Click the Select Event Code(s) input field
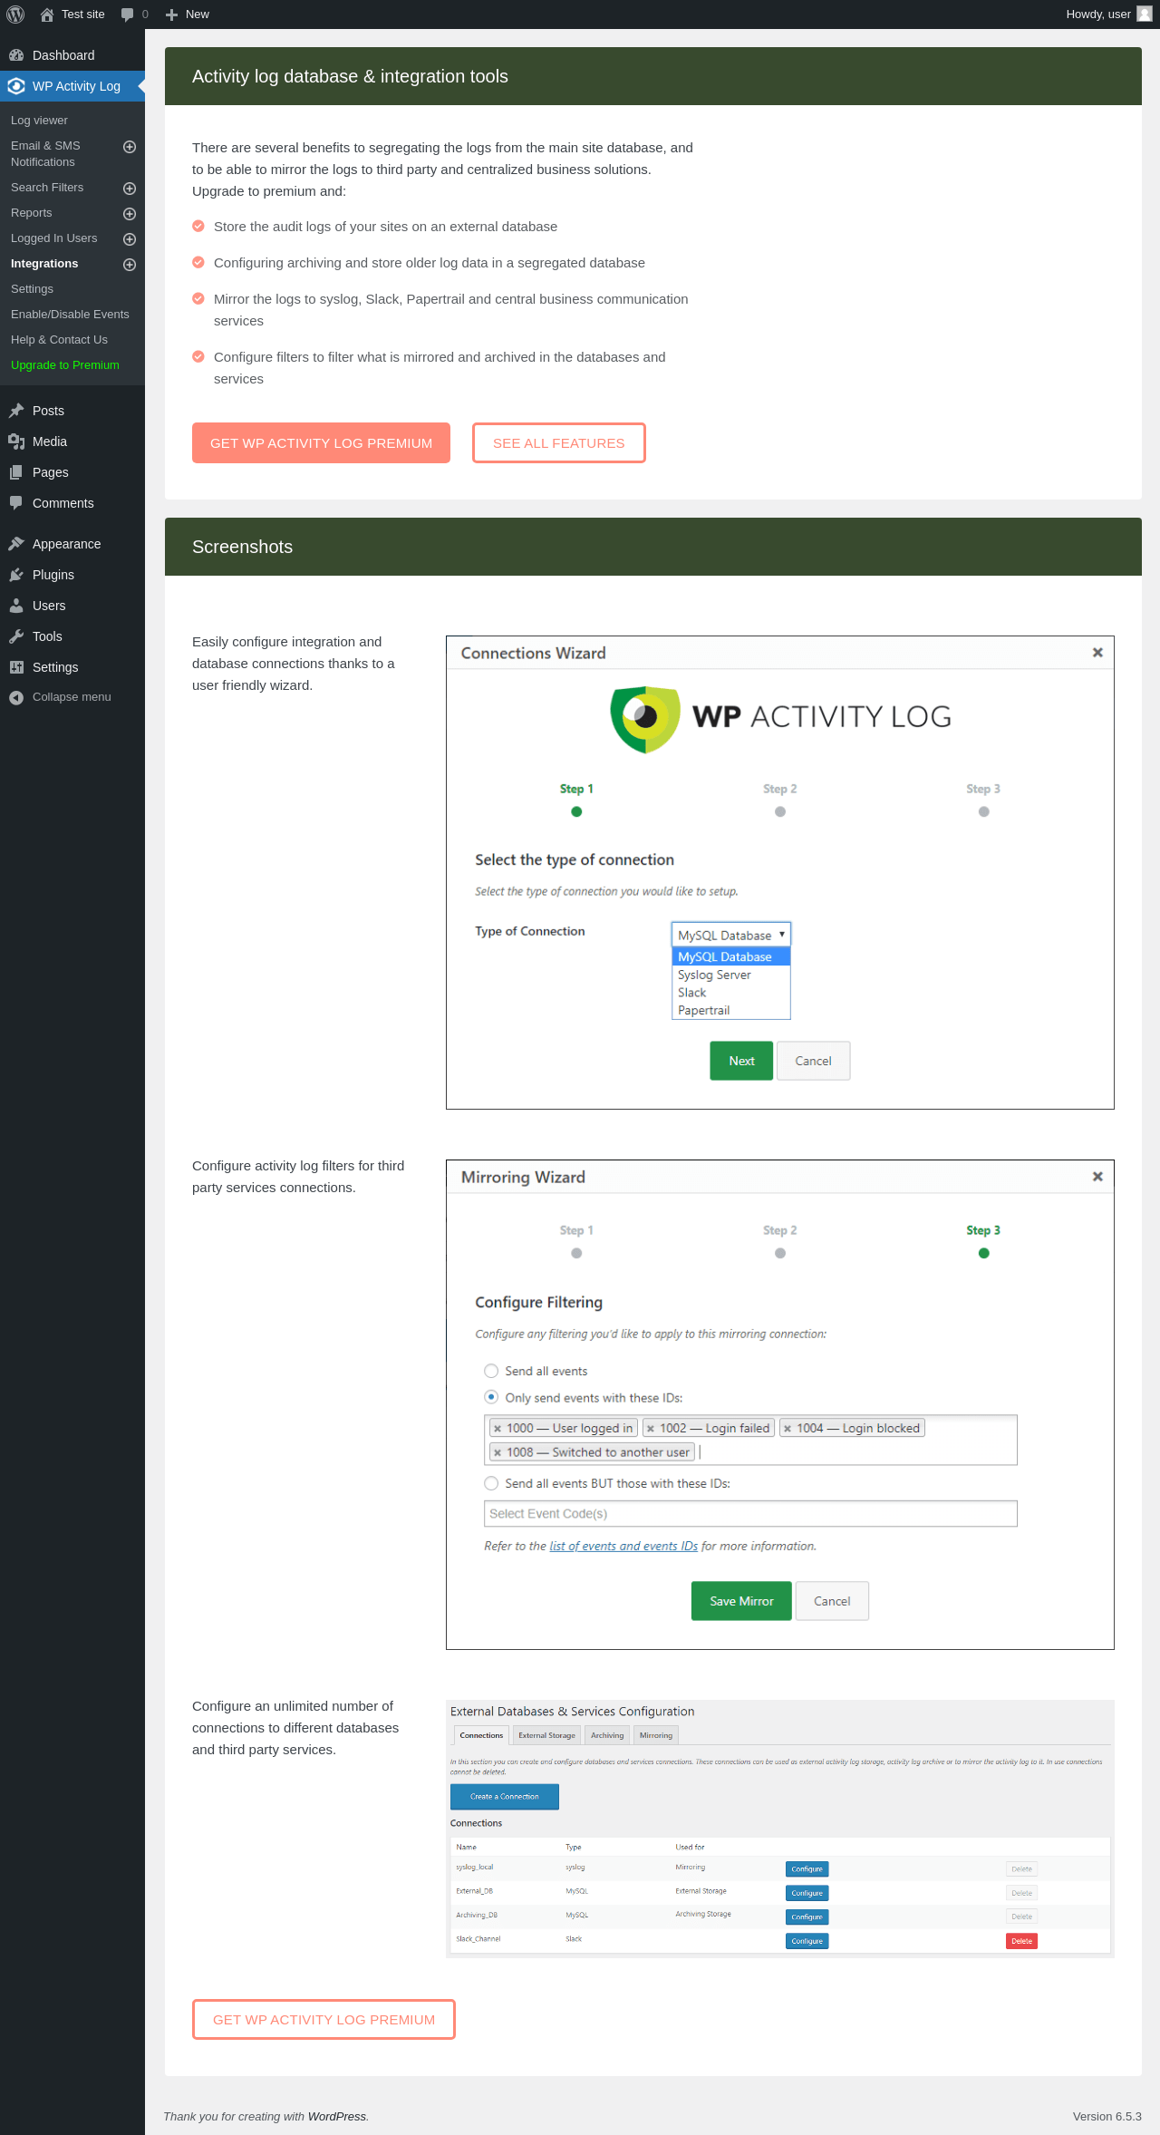This screenshot has width=1160, height=2135. (750, 1513)
